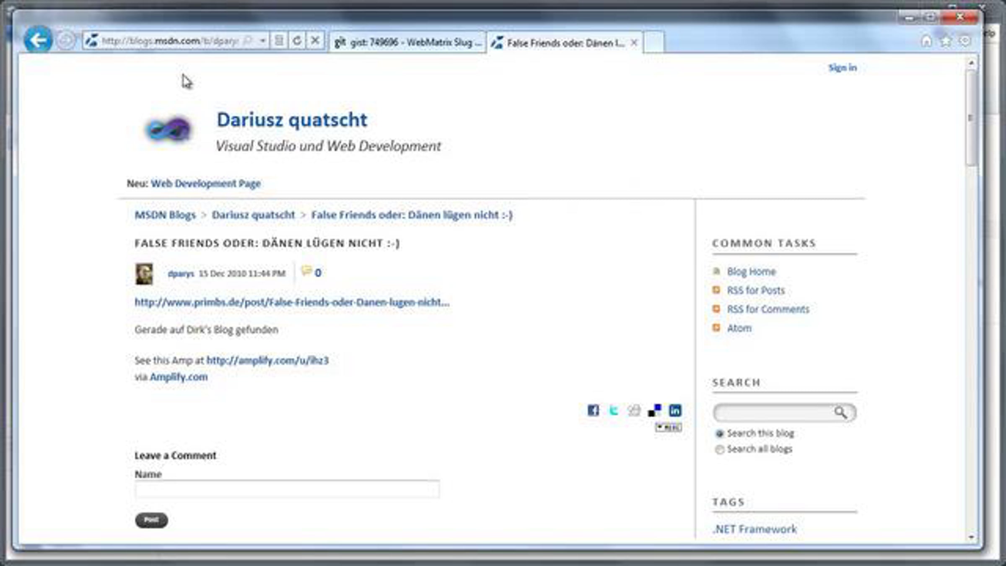Viewport: 1006px width, 566px height.
Task: Refresh the page with the reload icon
Action: click(297, 41)
